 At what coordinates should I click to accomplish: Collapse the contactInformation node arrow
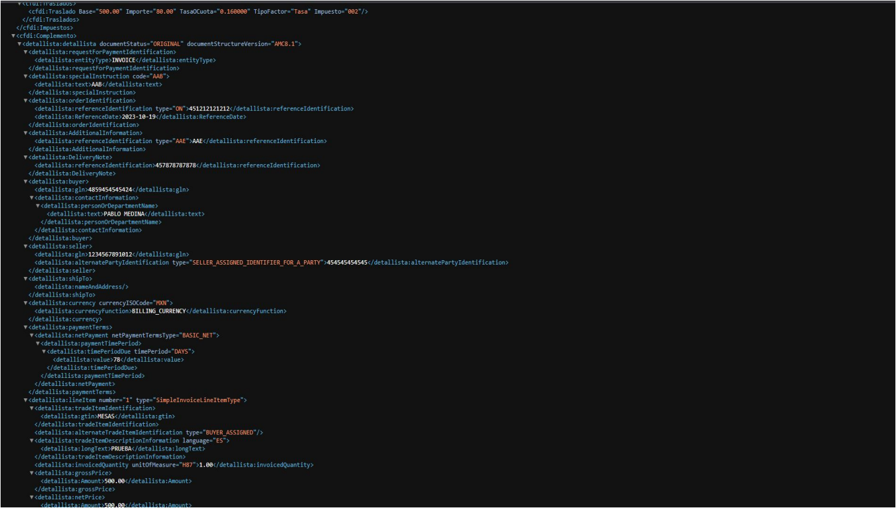coord(32,198)
